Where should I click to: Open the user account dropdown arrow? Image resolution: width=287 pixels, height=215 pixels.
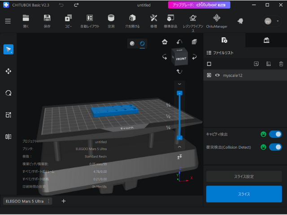[x=278, y=21]
